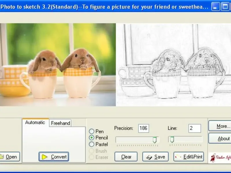Click the More... button
Image resolution: width=231 pixels, height=173 pixels.
tap(220, 126)
